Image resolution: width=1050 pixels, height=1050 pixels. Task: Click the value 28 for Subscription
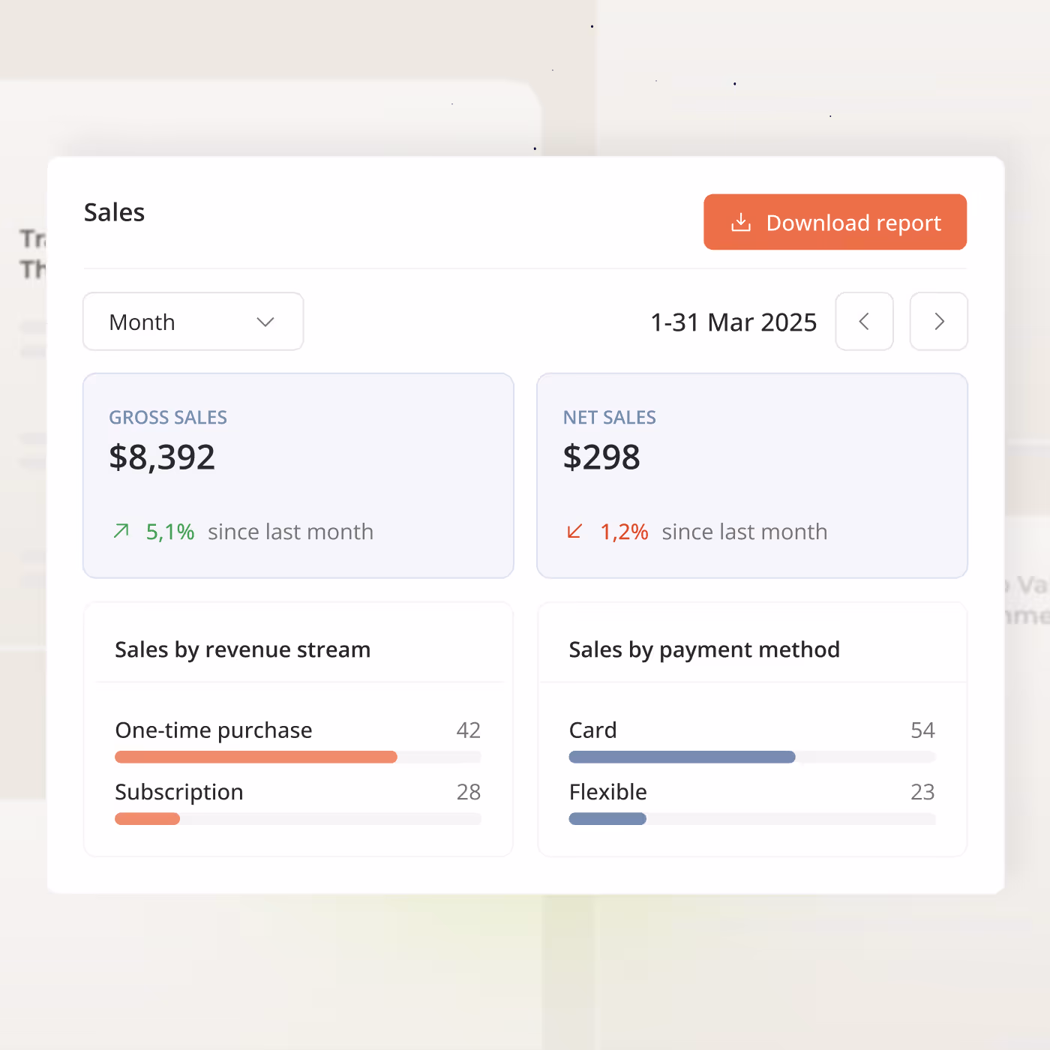tap(469, 792)
